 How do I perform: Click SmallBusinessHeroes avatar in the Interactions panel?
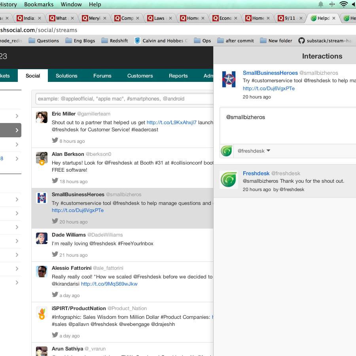[x=229, y=79]
